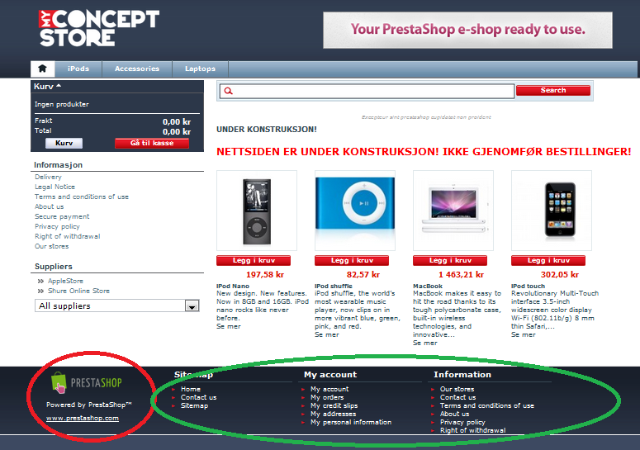
Task: Open footer My account list link
Action: click(329, 389)
